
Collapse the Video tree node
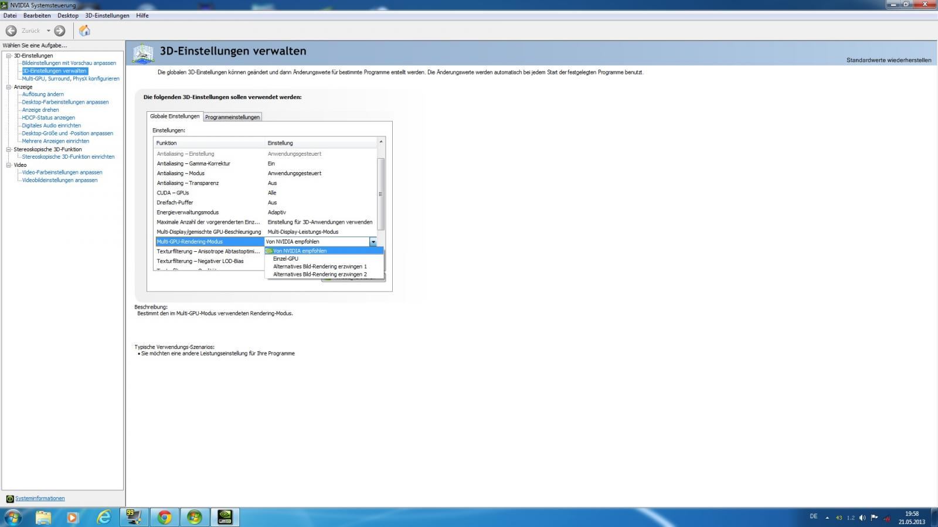[x=9, y=165]
